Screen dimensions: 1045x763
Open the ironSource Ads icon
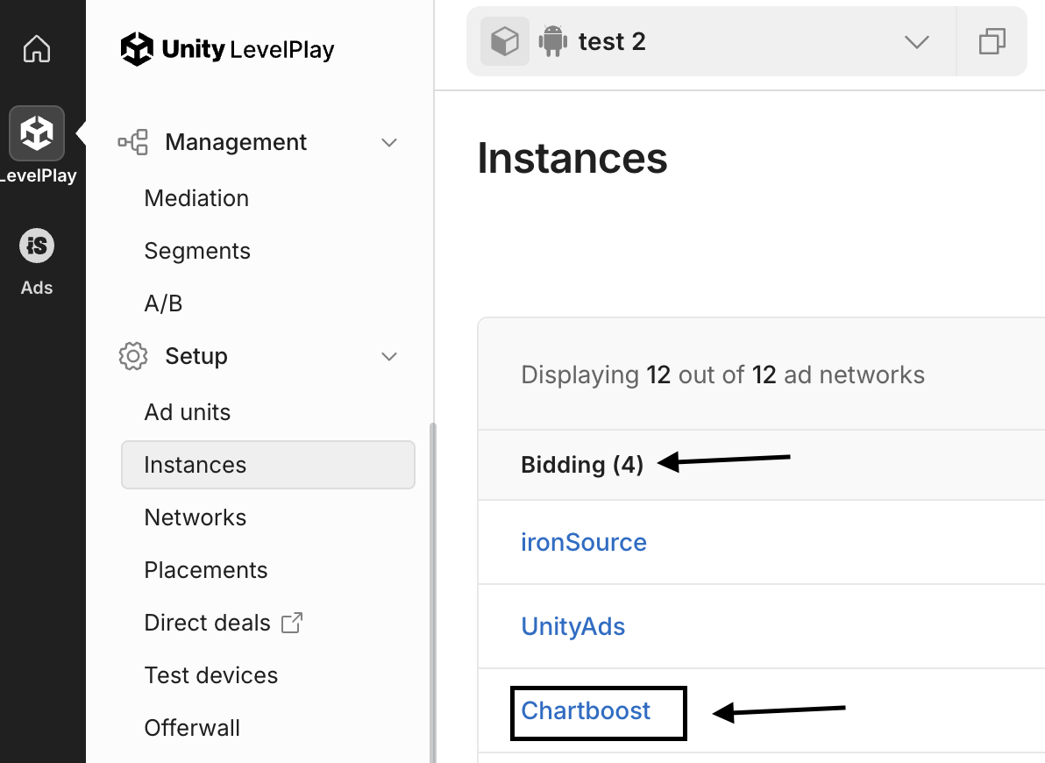[37, 246]
